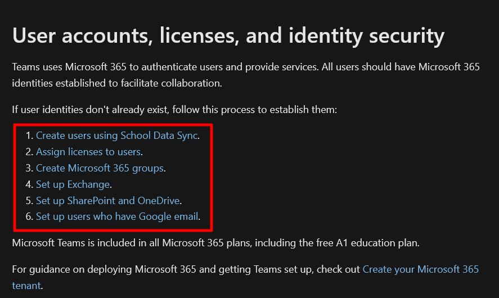Click the If user identities don't already exist sentence
The width and height of the screenshot is (499, 298).
coord(174,110)
